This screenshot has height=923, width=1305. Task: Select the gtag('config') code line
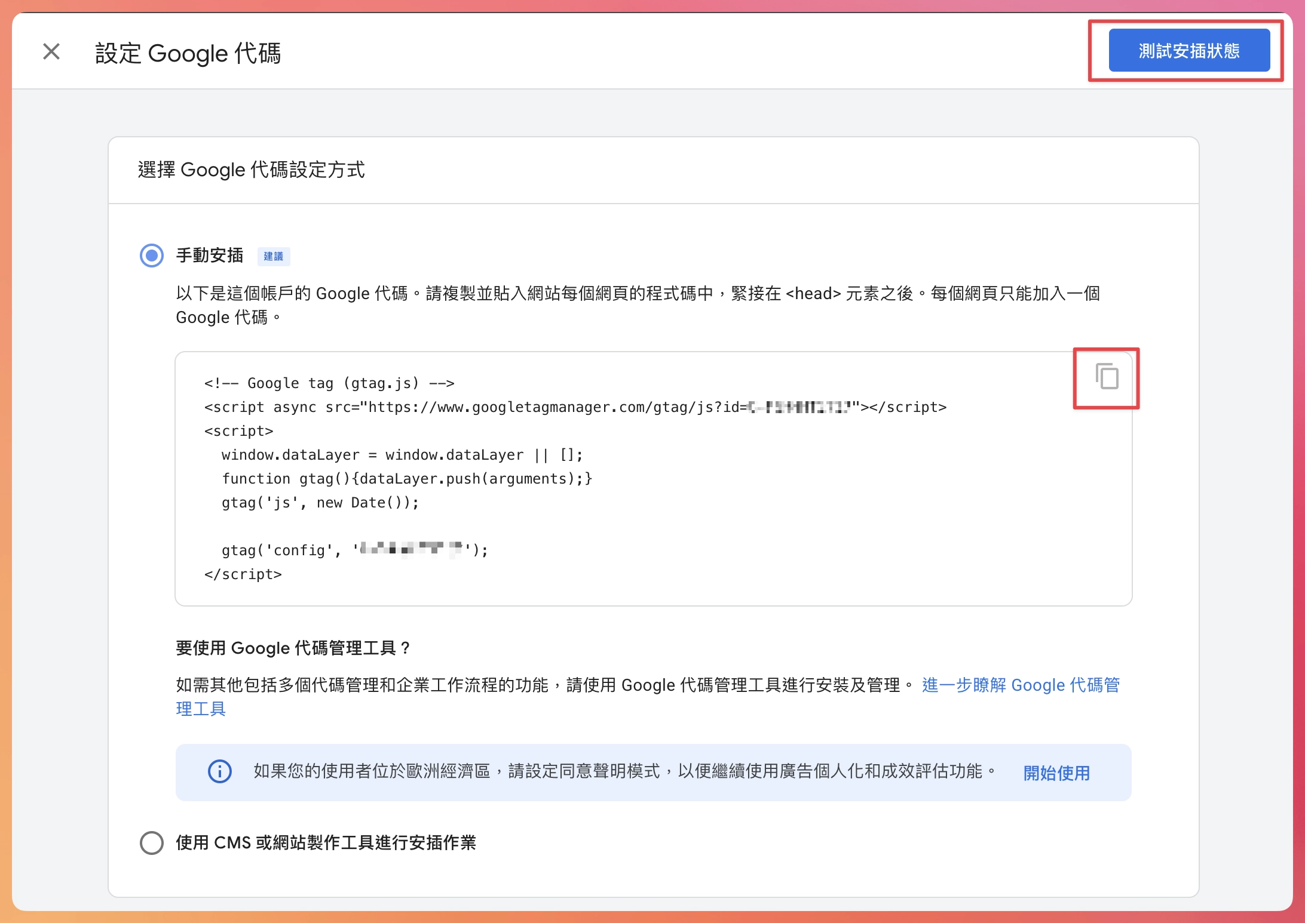354,549
